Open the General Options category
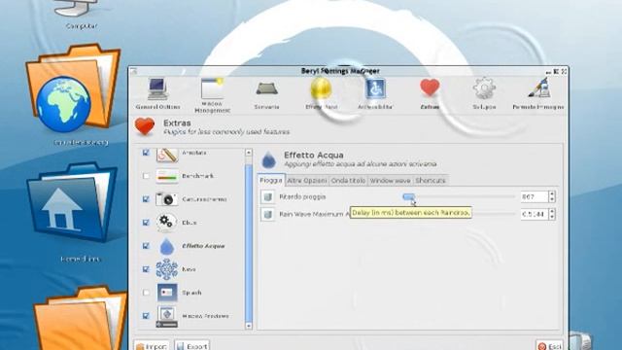 (157, 93)
